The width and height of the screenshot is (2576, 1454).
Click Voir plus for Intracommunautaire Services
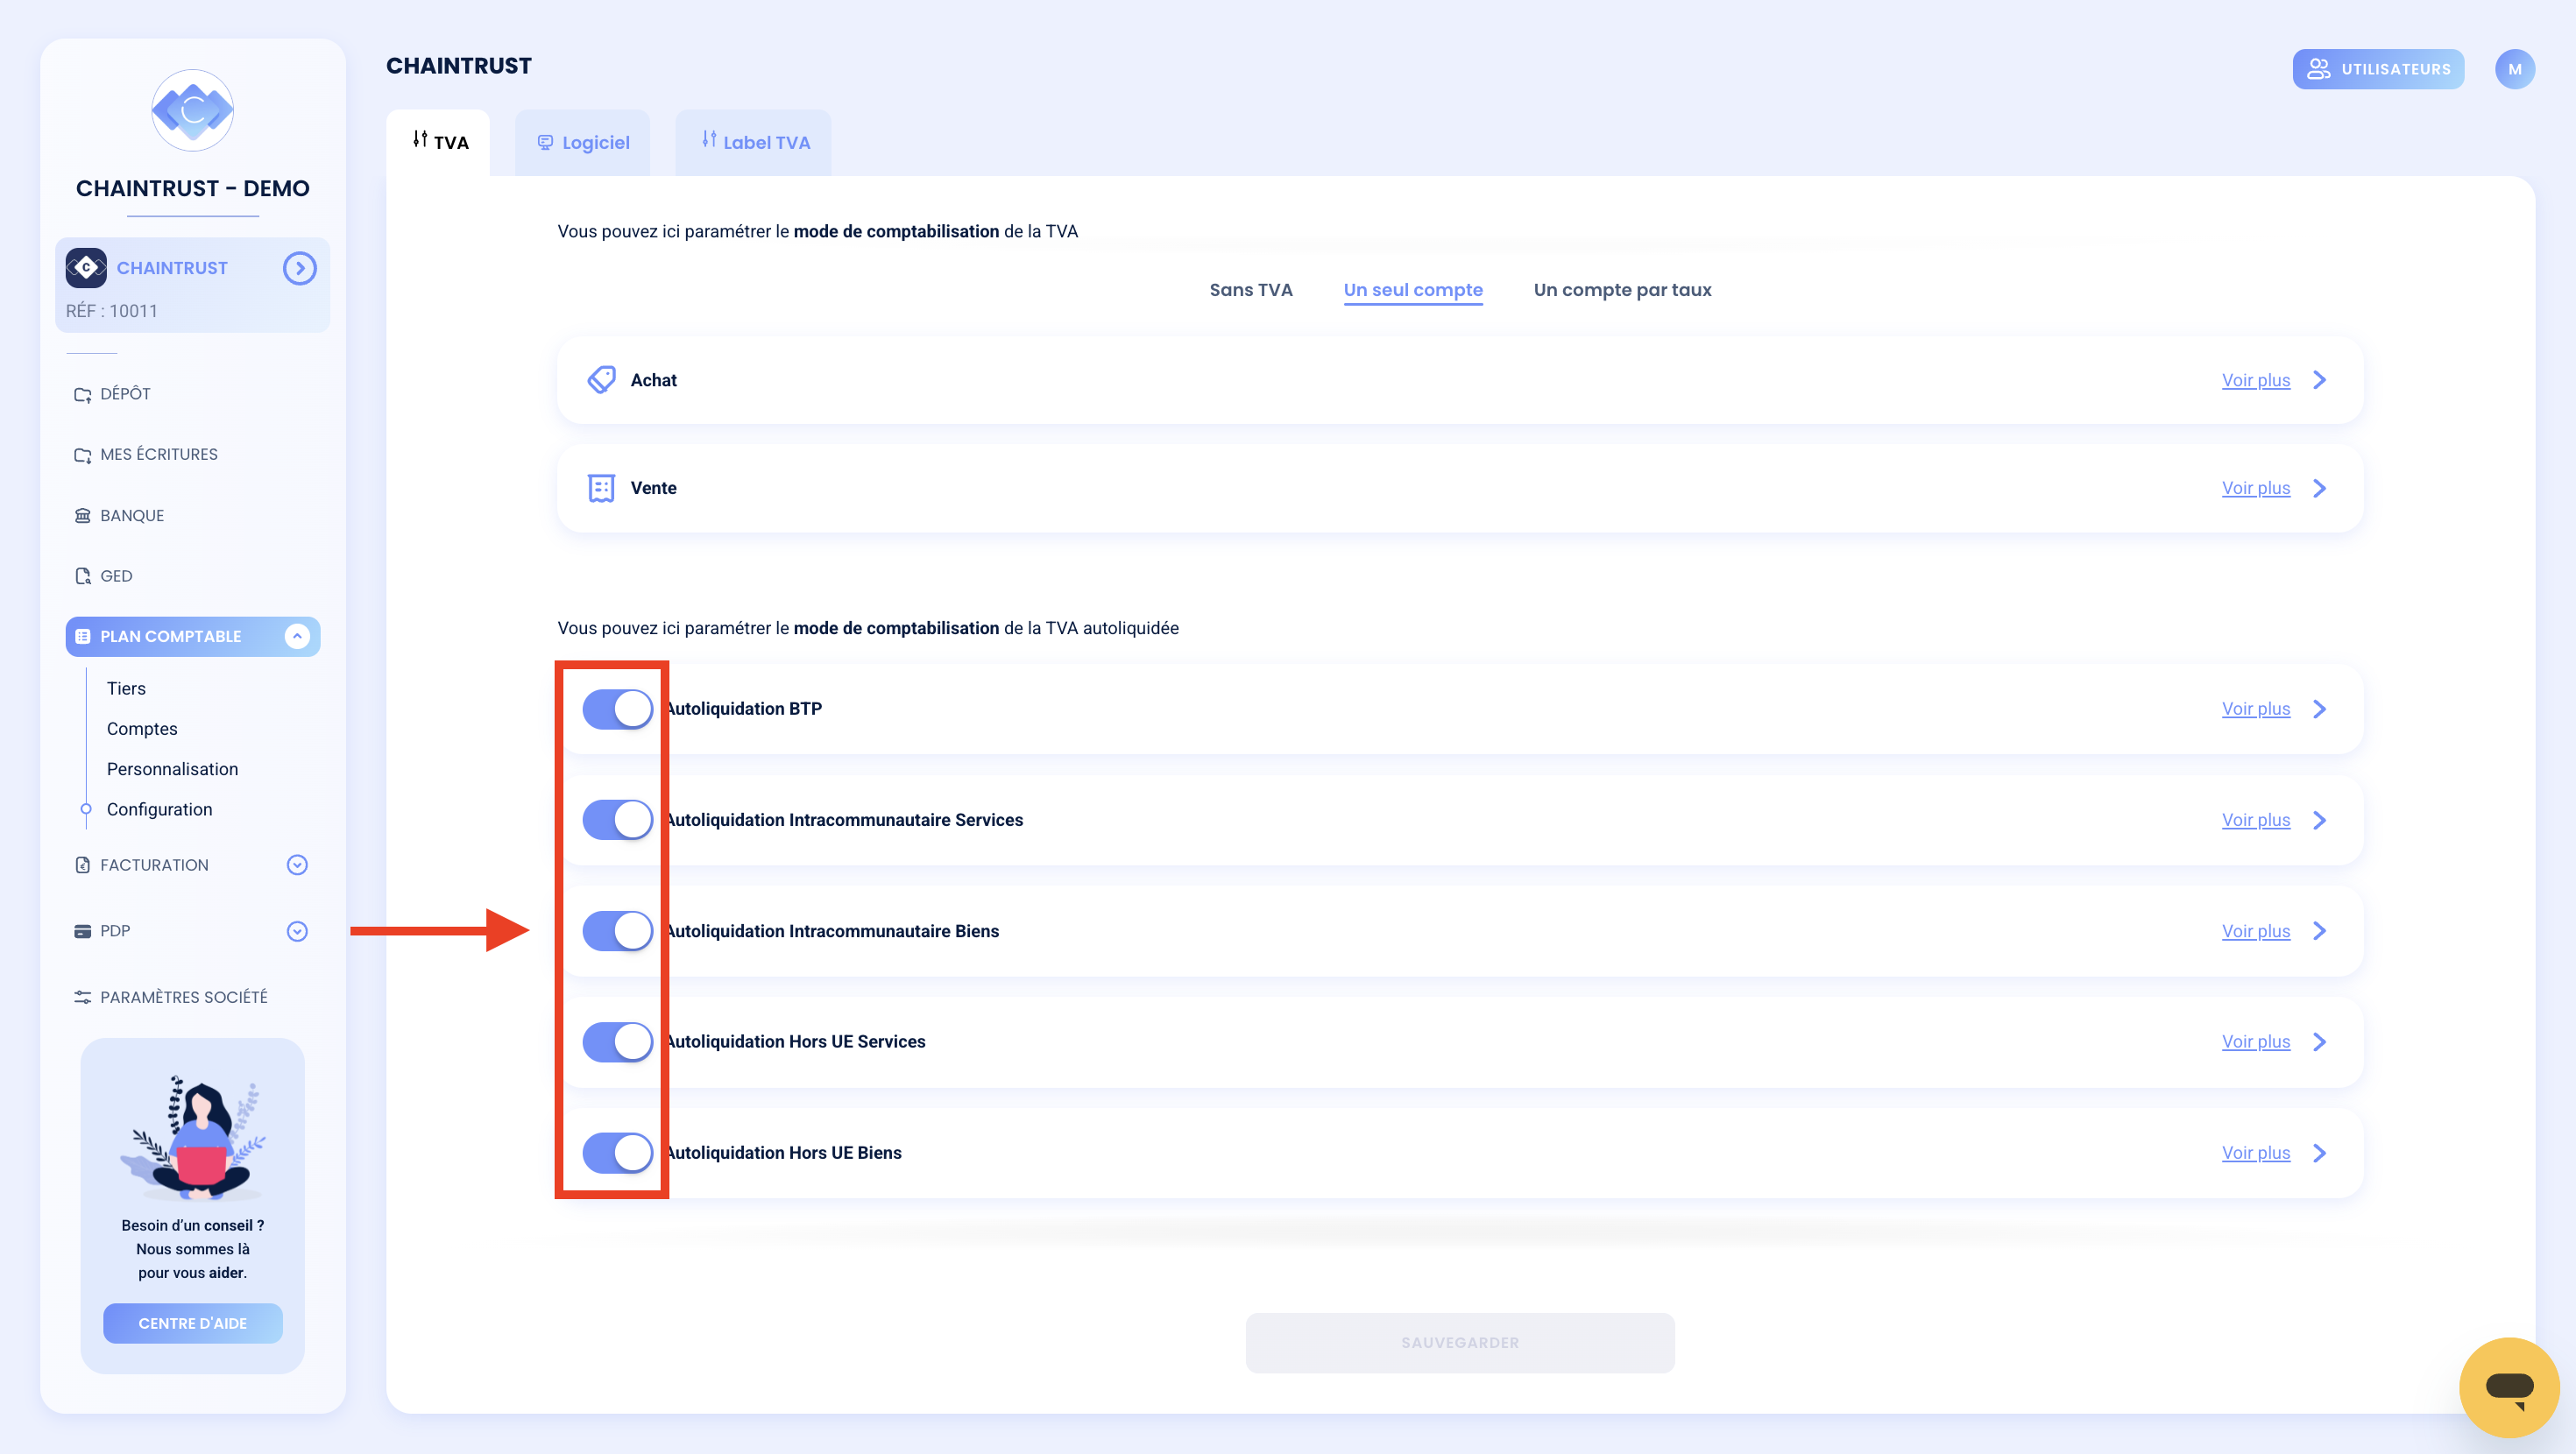[x=2256, y=820]
